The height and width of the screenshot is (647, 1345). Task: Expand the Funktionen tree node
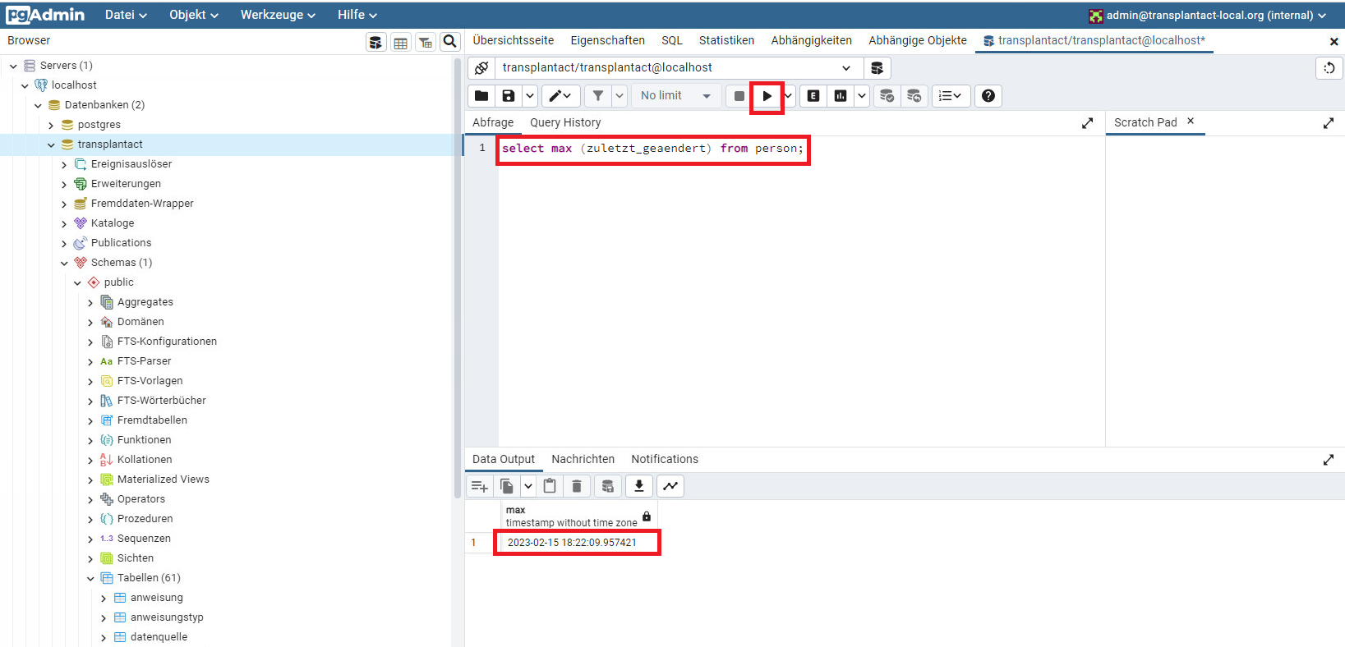[90, 441]
